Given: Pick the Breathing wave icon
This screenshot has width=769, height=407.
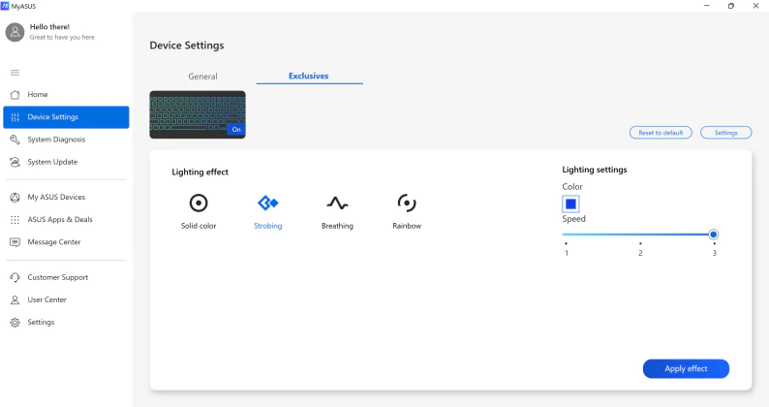Looking at the screenshot, I should coord(337,203).
